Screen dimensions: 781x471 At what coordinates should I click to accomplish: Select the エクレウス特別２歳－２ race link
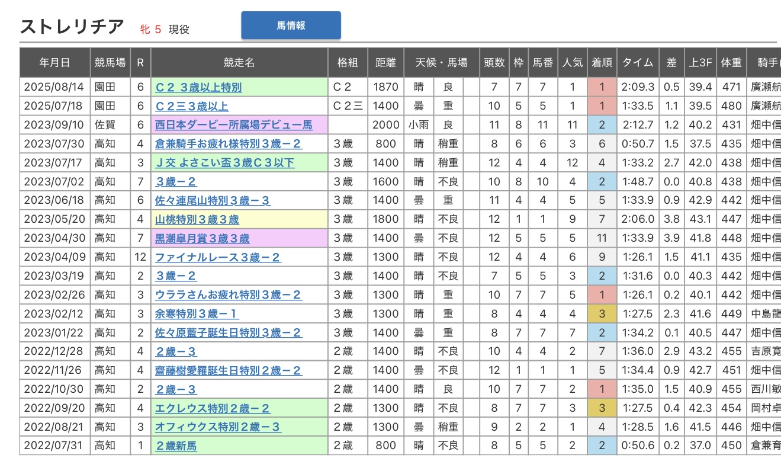pyautogui.click(x=213, y=409)
